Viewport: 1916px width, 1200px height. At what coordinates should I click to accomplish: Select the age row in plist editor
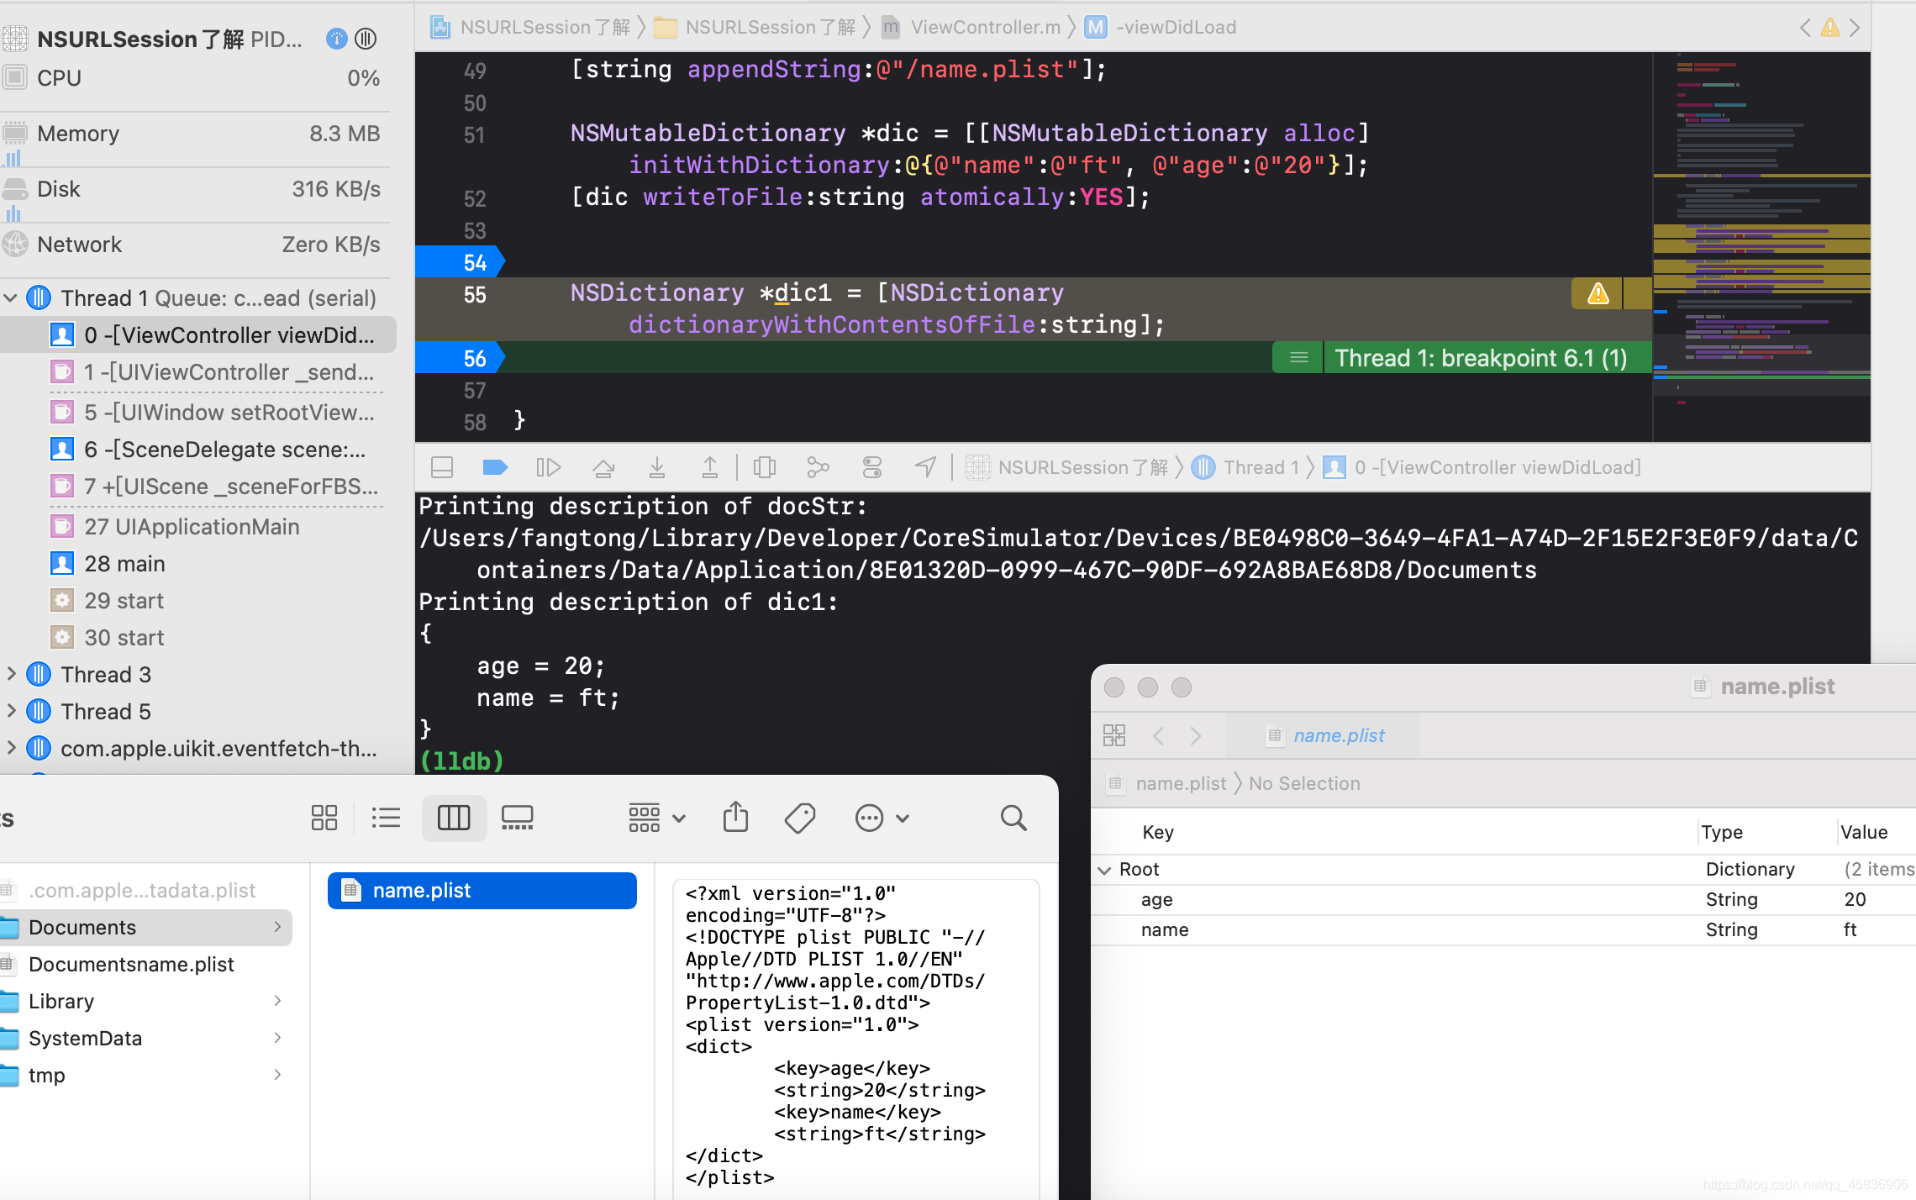1503,899
